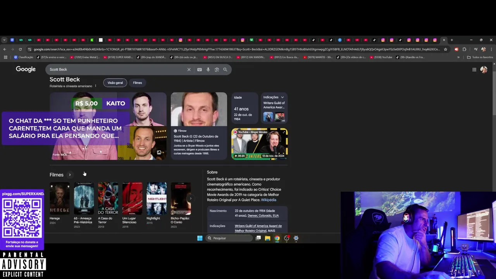Start voice search with the microphone icon
Screen dimensions: 496x279
pyautogui.click(x=208, y=69)
